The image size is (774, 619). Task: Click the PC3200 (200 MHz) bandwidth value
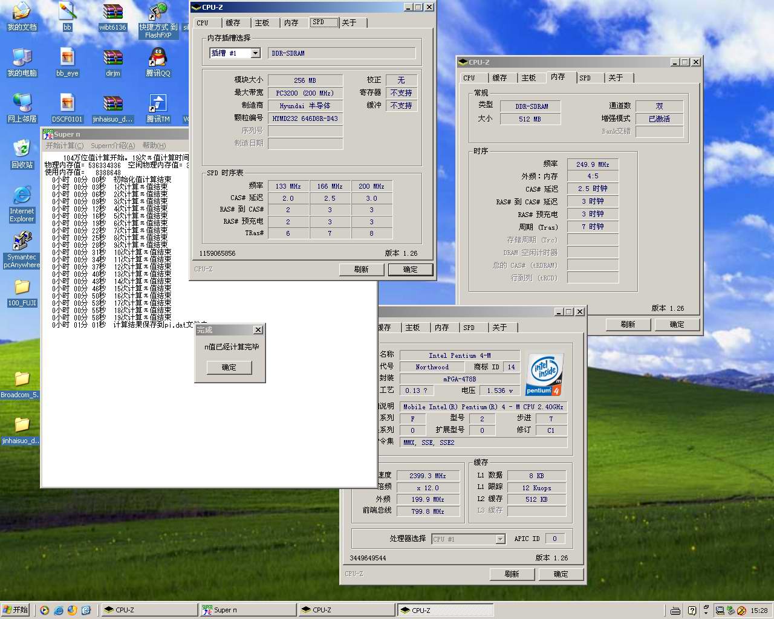(305, 93)
